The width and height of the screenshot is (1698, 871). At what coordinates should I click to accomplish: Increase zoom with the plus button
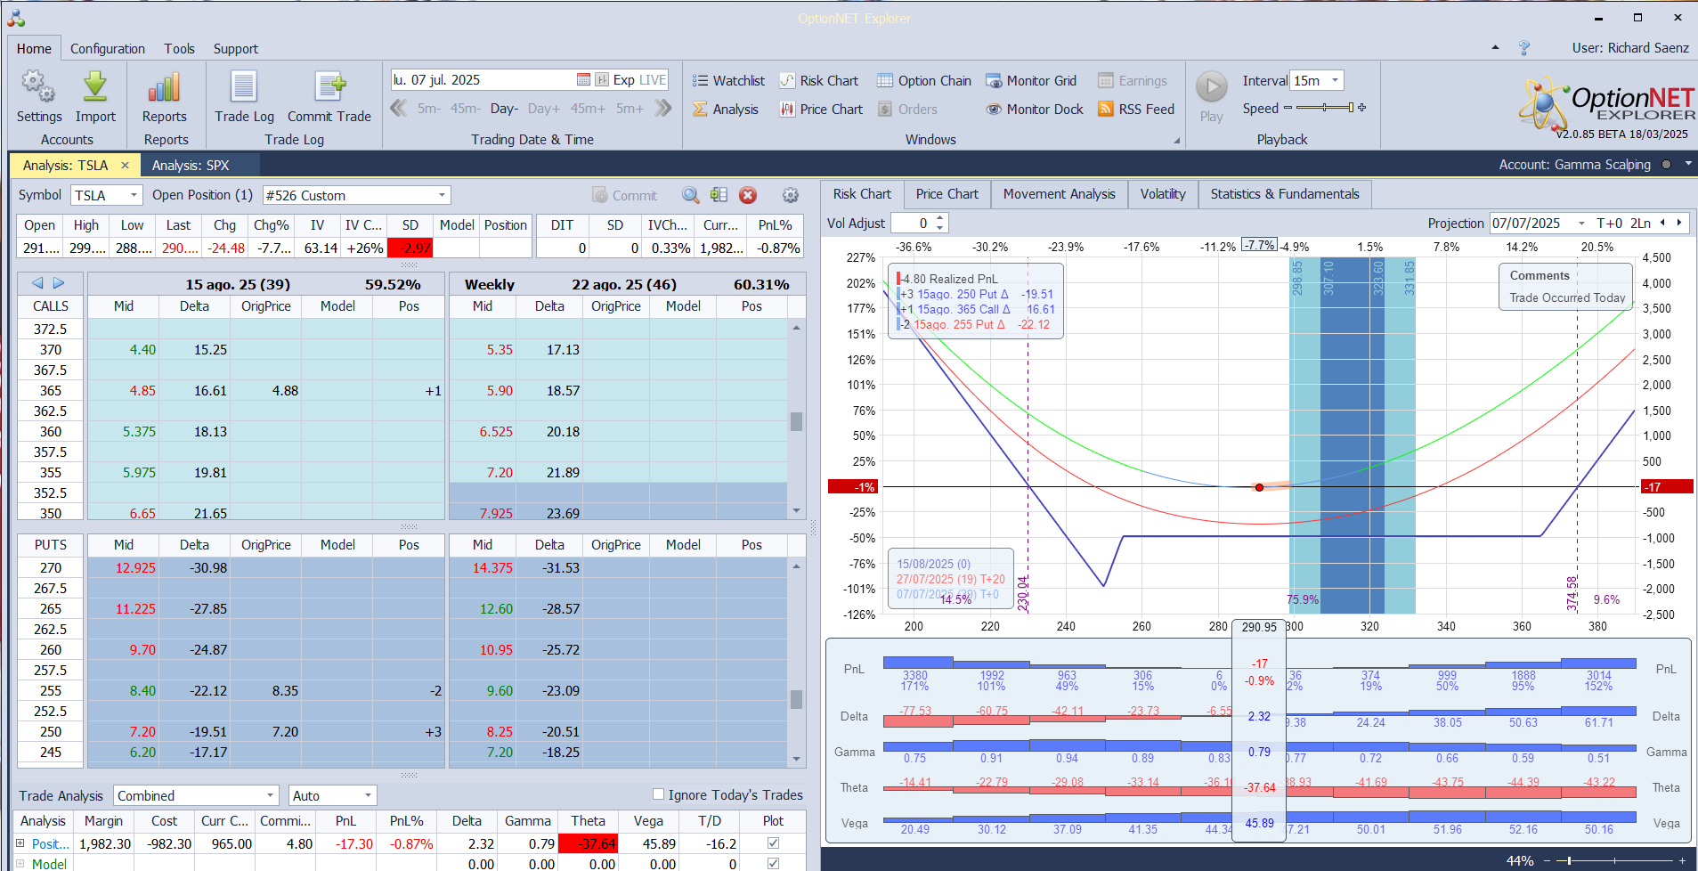pos(1682,860)
